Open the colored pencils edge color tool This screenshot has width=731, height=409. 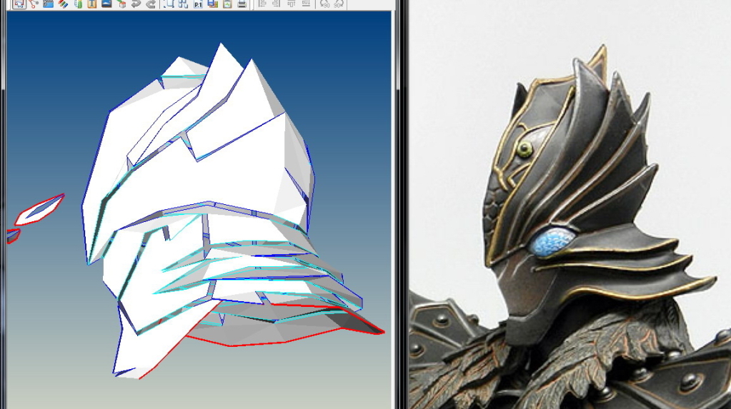[x=63, y=4]
